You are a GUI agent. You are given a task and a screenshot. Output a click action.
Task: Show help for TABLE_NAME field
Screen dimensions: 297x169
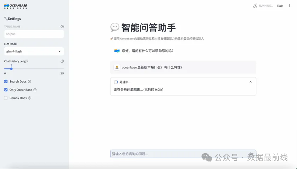pyautogui.click(x=62, y=27)
